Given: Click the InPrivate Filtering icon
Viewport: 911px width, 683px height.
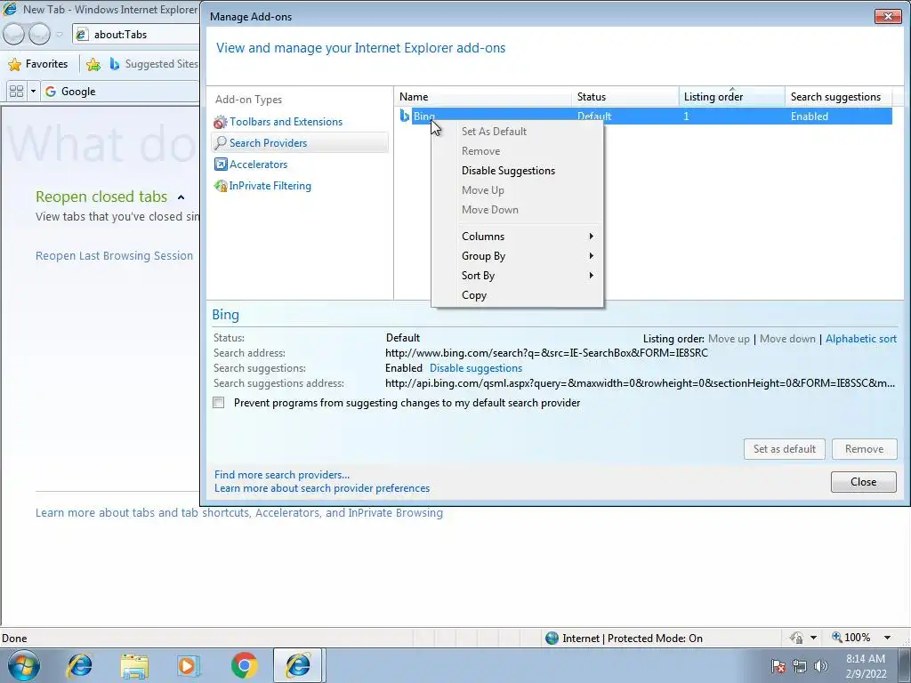Looking at the screenshot, I should coord(221,186).
